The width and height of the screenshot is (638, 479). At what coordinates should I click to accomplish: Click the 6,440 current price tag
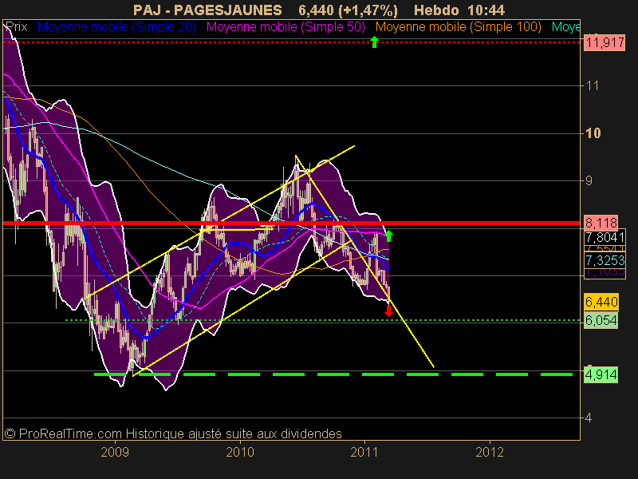coord(601,303)
